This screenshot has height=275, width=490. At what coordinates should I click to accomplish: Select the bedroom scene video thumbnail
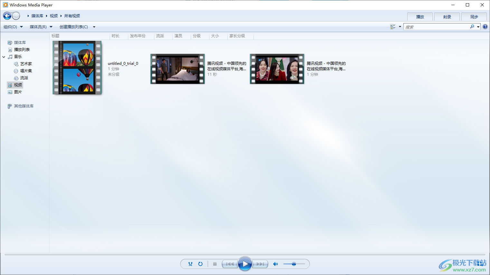[177, 69]
